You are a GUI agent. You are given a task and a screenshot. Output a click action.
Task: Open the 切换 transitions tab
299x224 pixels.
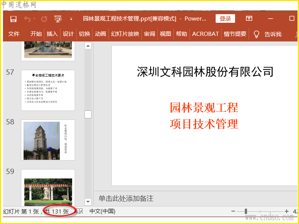coord(84,34)
